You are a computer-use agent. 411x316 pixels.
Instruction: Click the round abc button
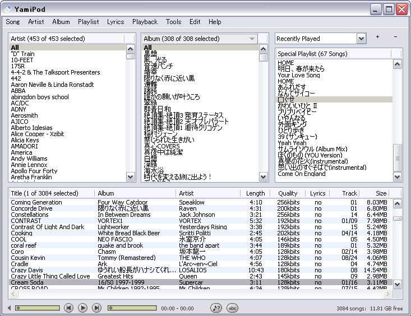click(x=232, y=308)
